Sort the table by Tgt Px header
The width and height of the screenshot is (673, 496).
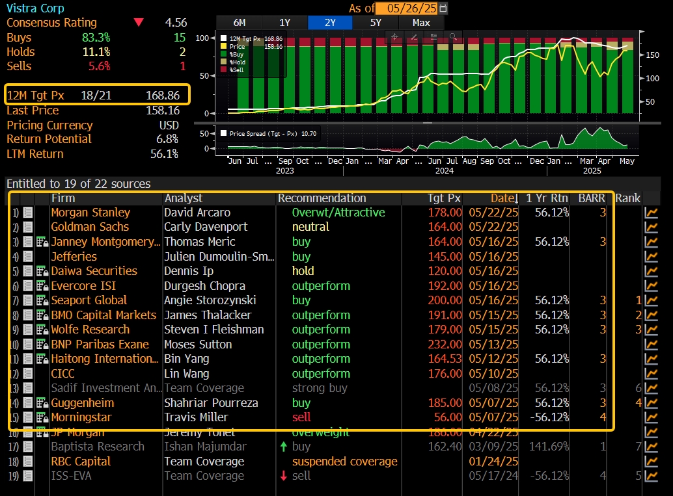pos(444,198)
